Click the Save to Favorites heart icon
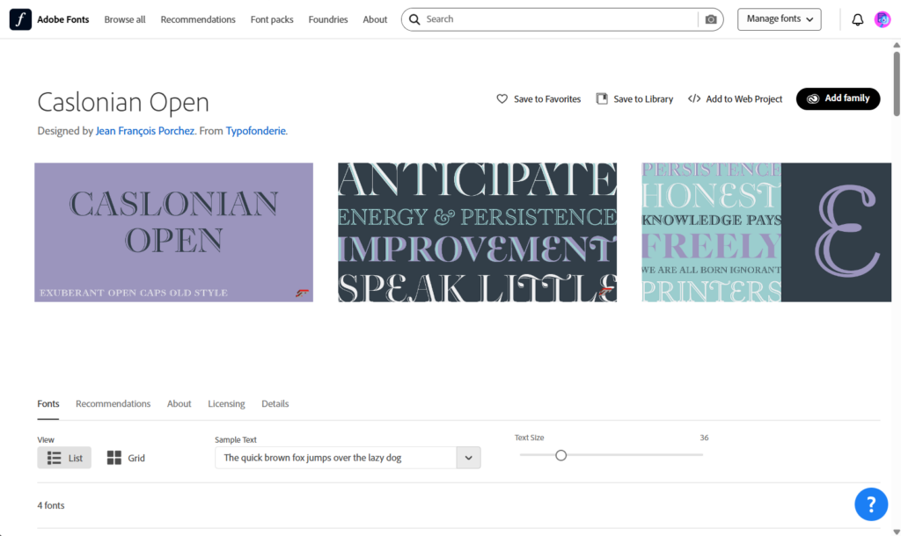The width and height of the screenshot is (901, 536). (502, 98)
